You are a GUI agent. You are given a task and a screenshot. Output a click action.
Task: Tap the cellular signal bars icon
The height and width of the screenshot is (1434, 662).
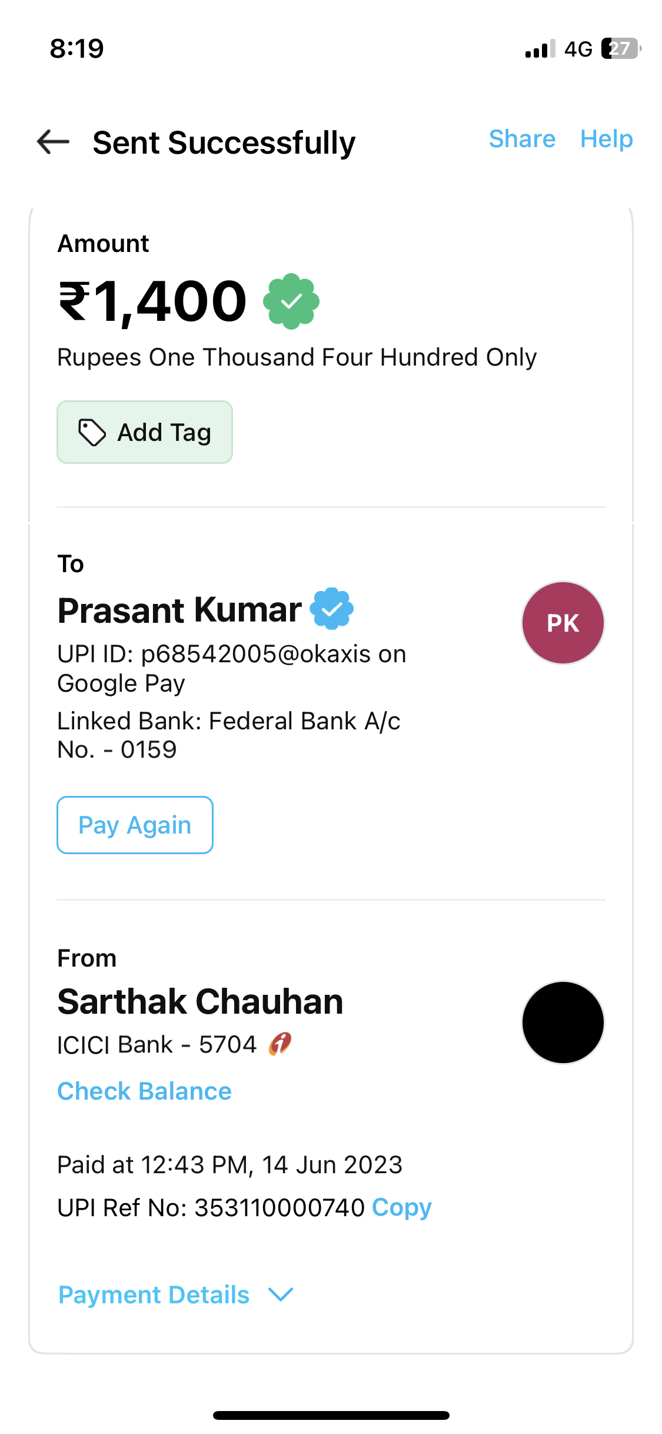[x=540, y=49]
